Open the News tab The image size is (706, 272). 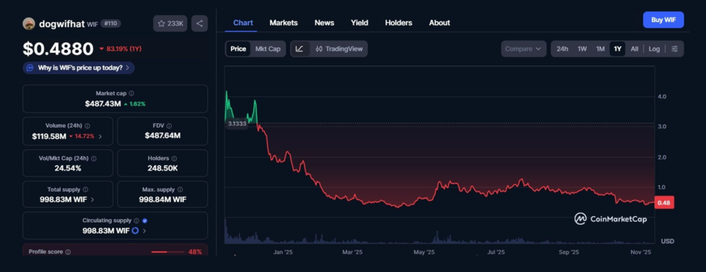324,23
